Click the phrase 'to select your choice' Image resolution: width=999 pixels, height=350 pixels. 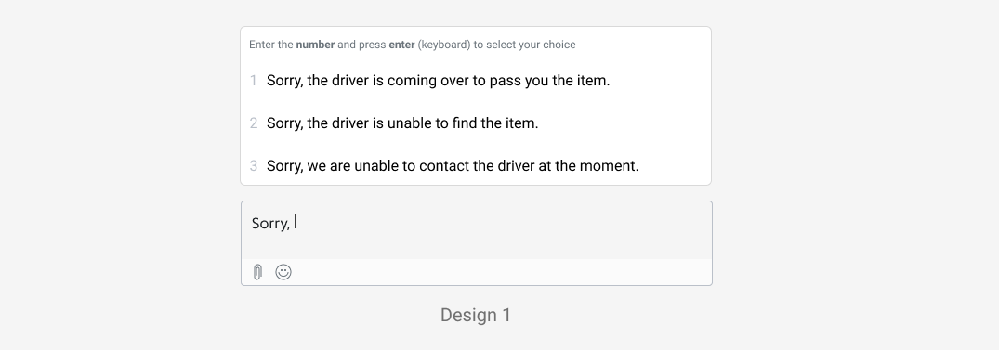point(524,45)
